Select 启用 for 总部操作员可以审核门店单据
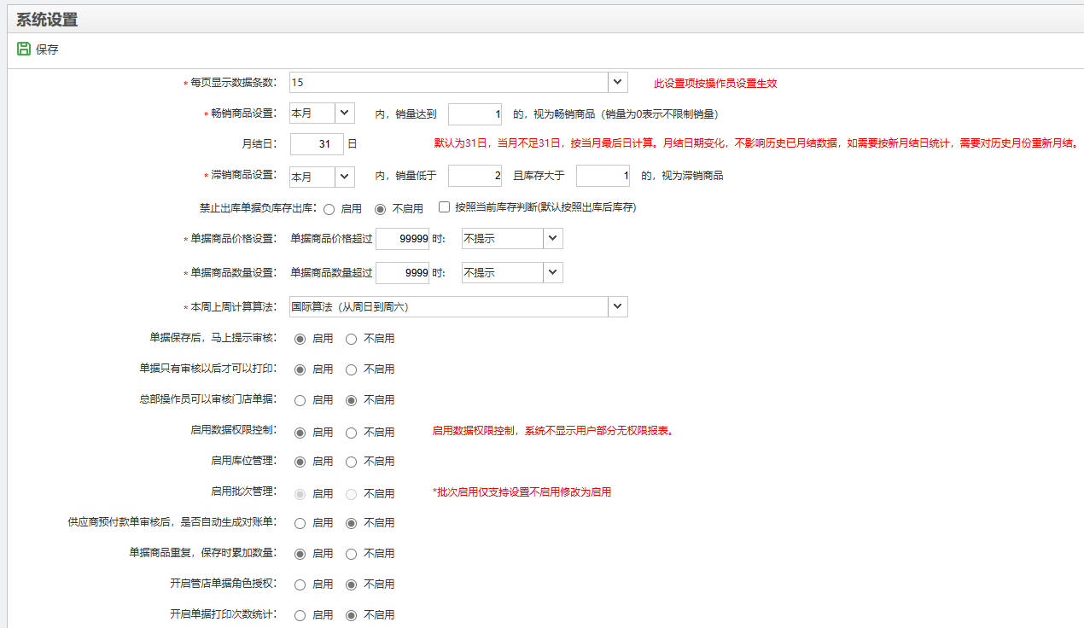Image resolution: width=1084 pixels, height=628 pixels. [300, 399]
